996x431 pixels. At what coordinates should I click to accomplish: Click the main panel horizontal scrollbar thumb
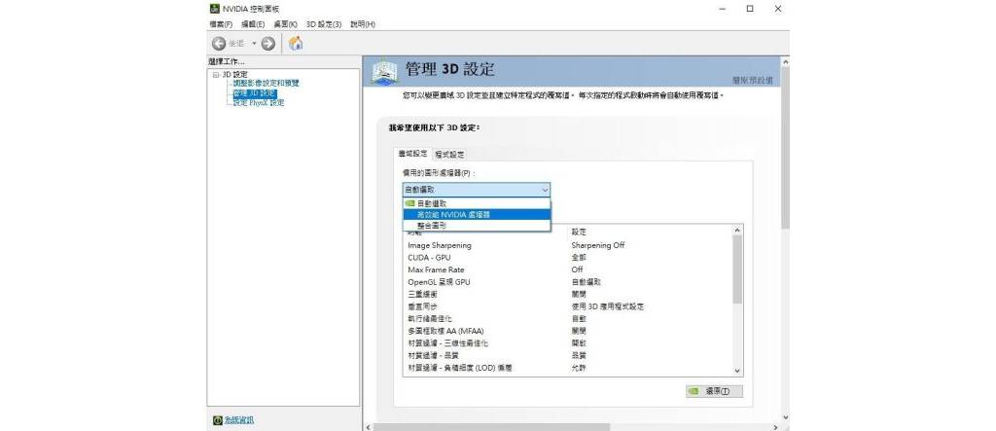coord(491,427)
